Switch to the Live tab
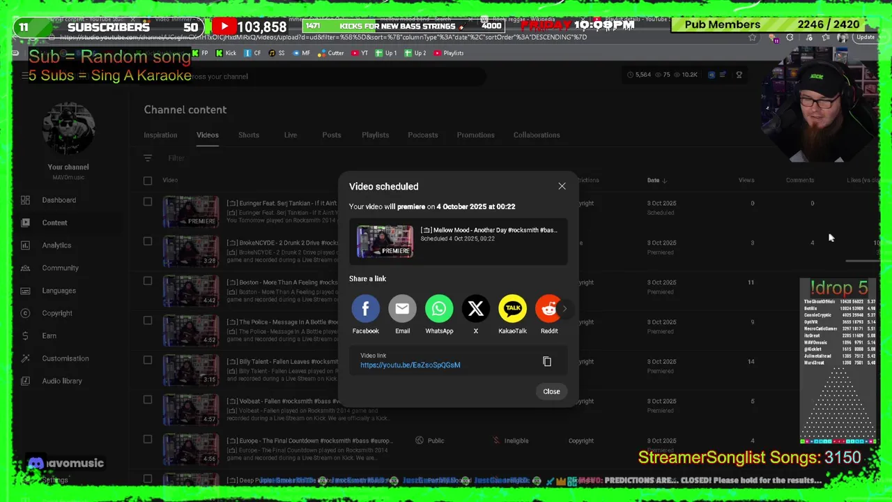The image size is (892, 502). [x=291, y=135]
